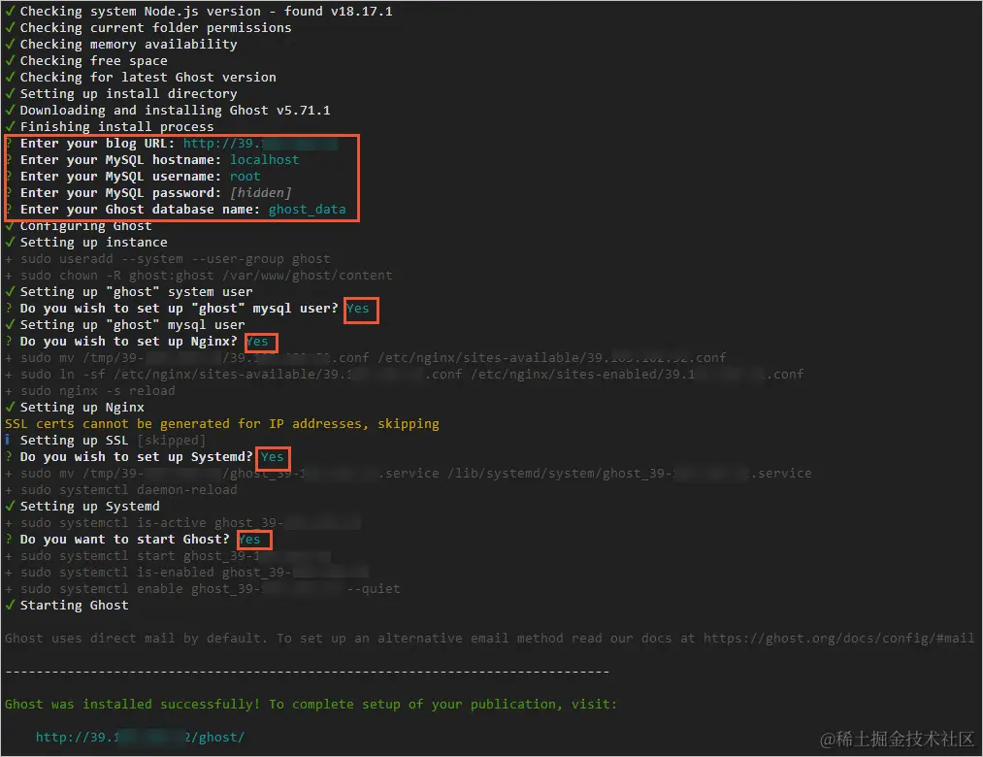Viewport: 983px width, 757px height.
Task: Click 'Yes' answer for start Ghost
Action: tap(248, 540)
